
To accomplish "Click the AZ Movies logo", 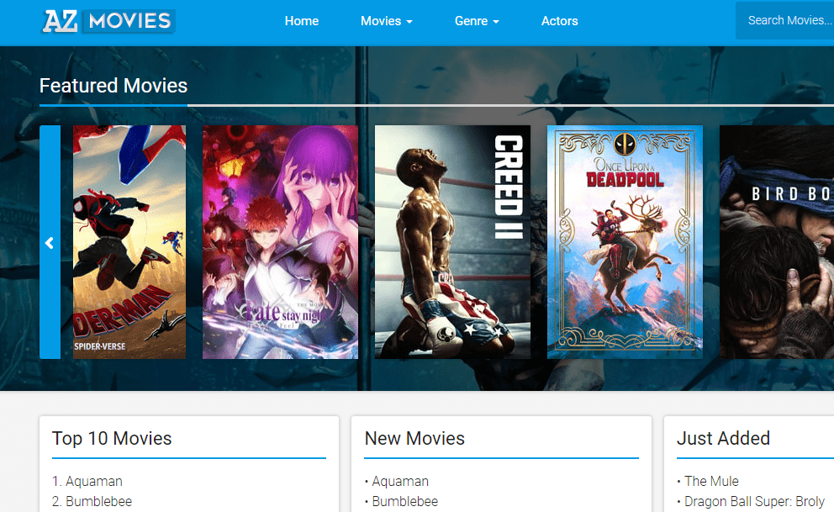I will pyautogui.click(x=108, y=21).
